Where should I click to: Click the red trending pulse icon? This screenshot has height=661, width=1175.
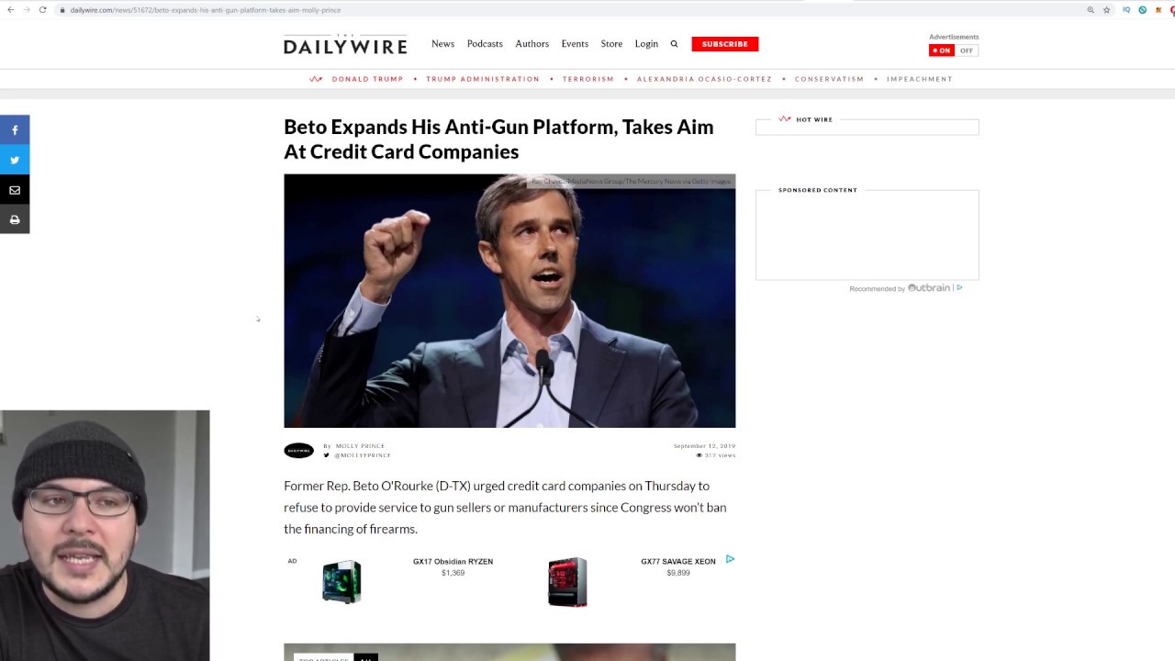(316, 79)
